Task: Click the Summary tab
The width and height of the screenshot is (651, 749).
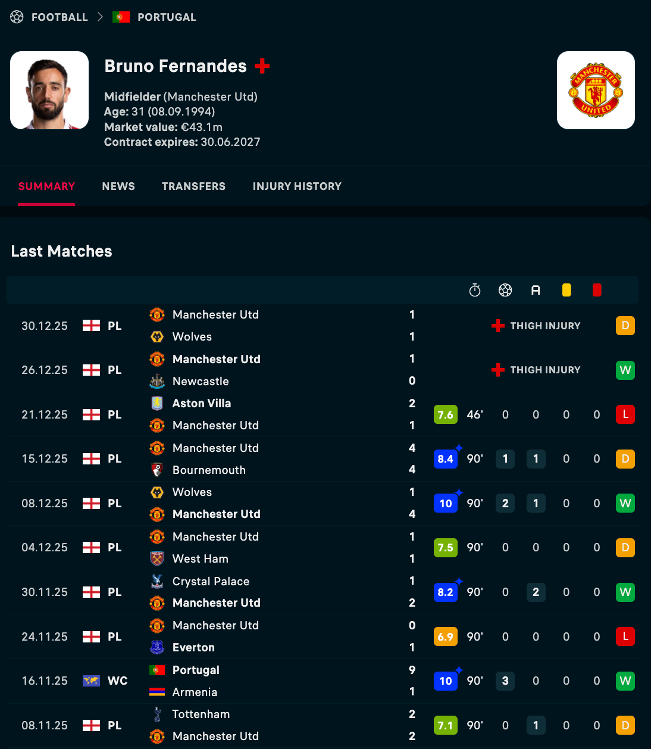Action: [46, 186]
